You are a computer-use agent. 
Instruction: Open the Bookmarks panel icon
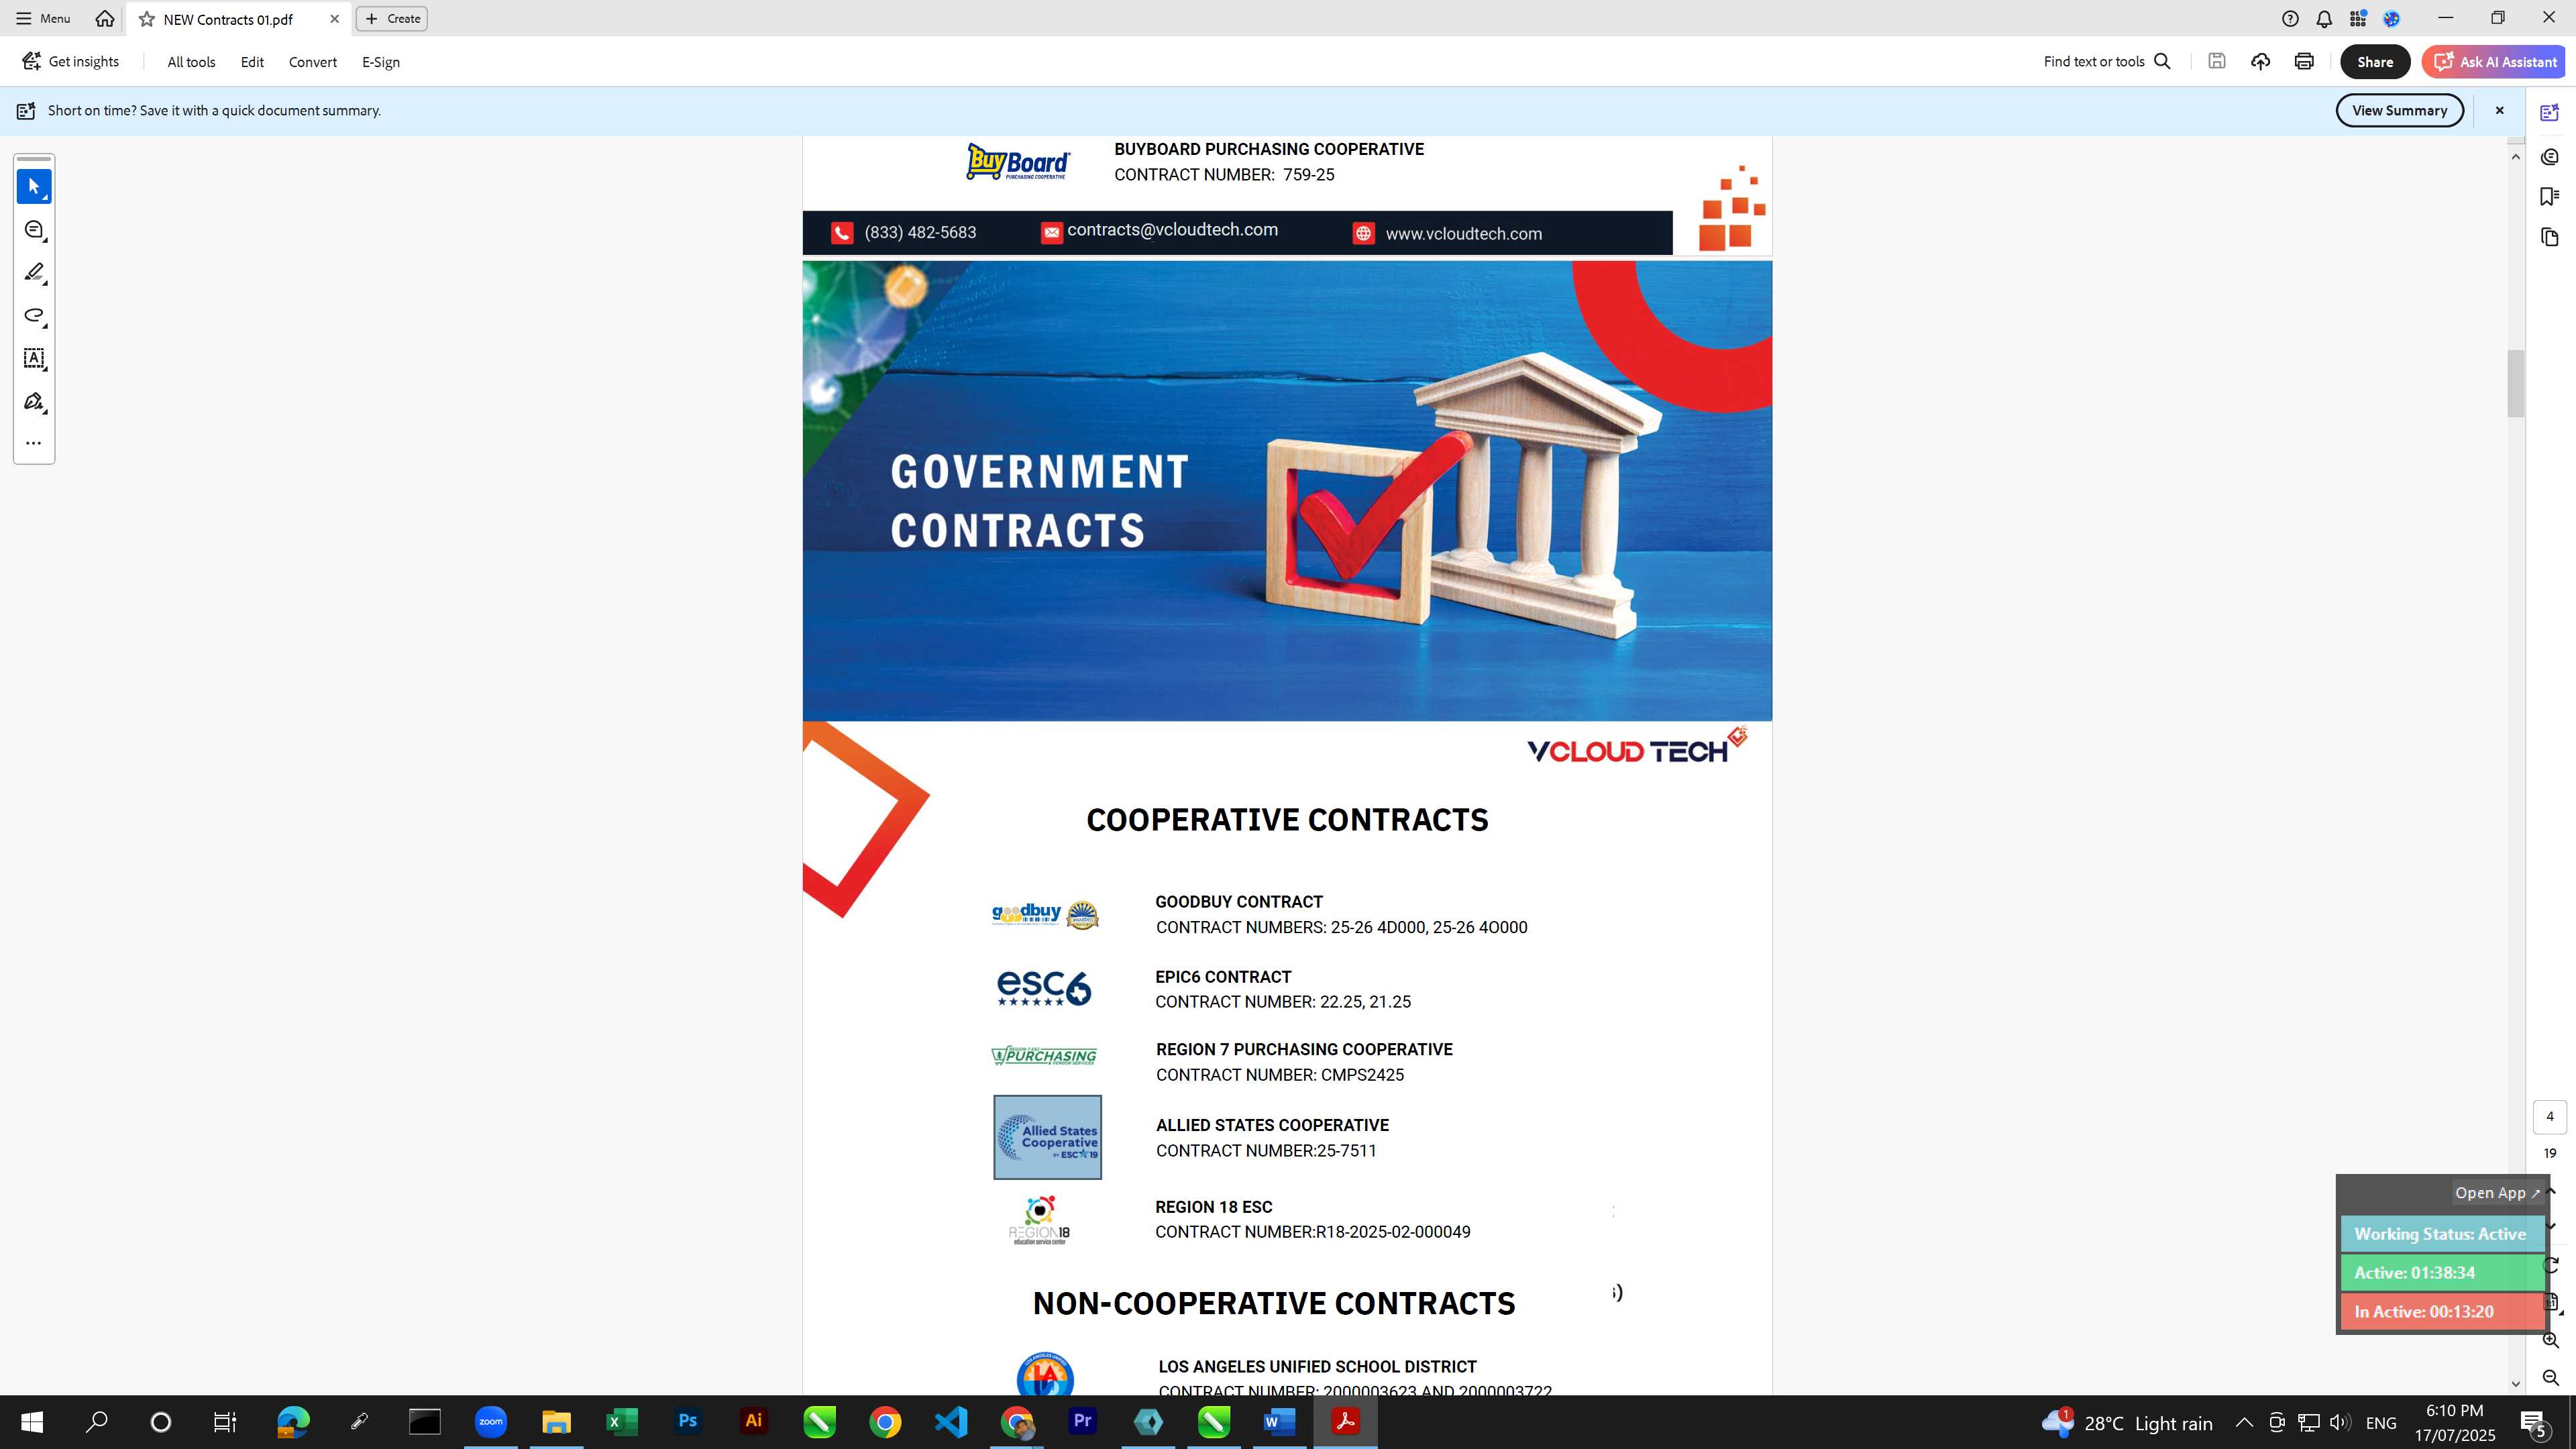pyautogui.click(x=2550, y=196)
